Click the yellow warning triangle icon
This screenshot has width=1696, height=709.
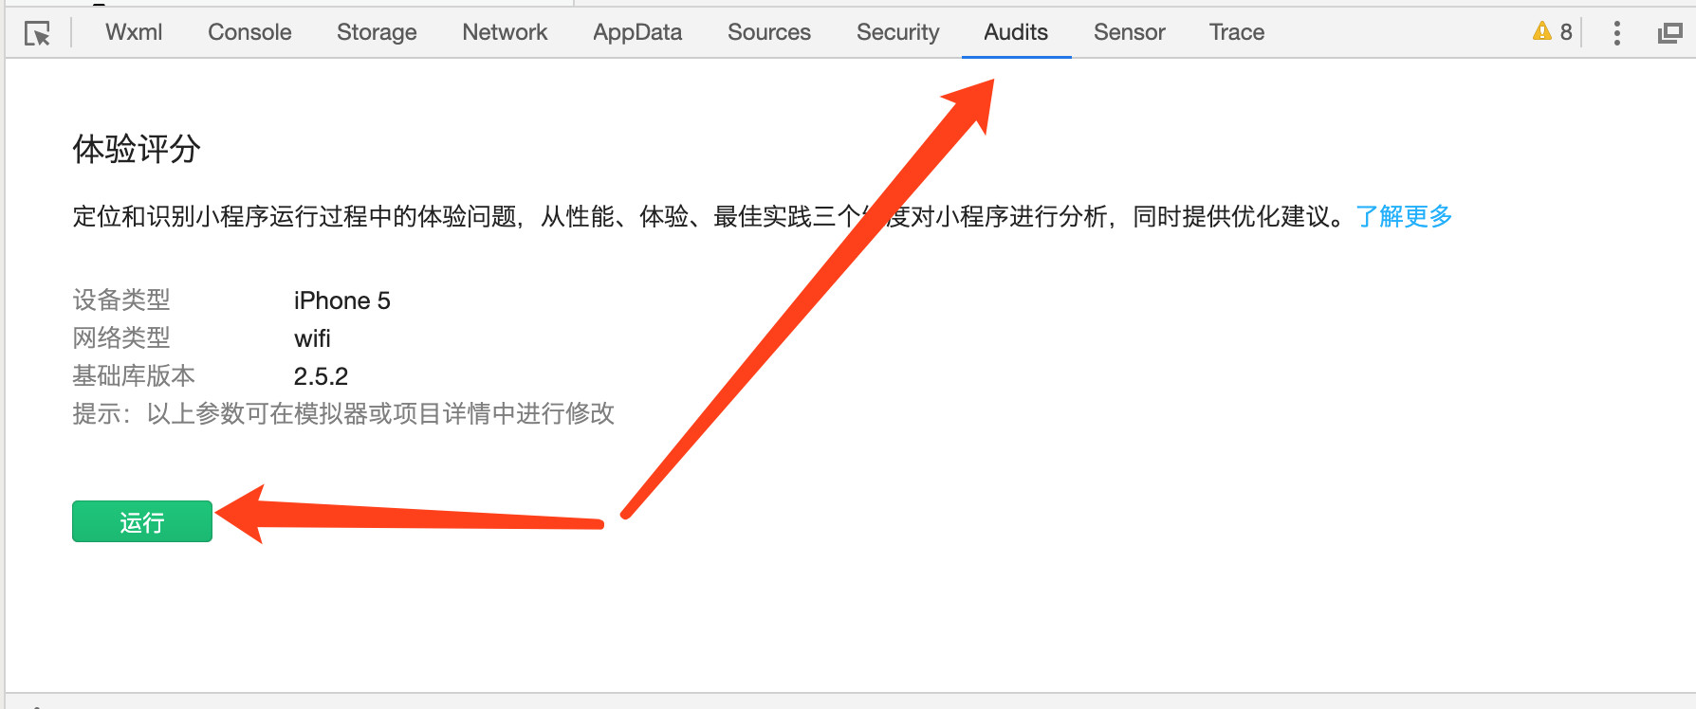1541,31
